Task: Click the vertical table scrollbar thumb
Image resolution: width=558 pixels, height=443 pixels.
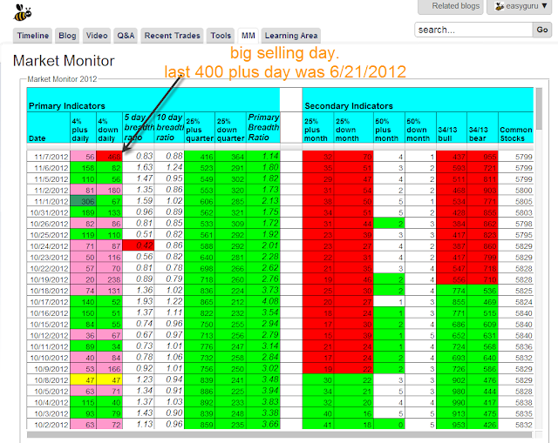Action: point(539,109)
